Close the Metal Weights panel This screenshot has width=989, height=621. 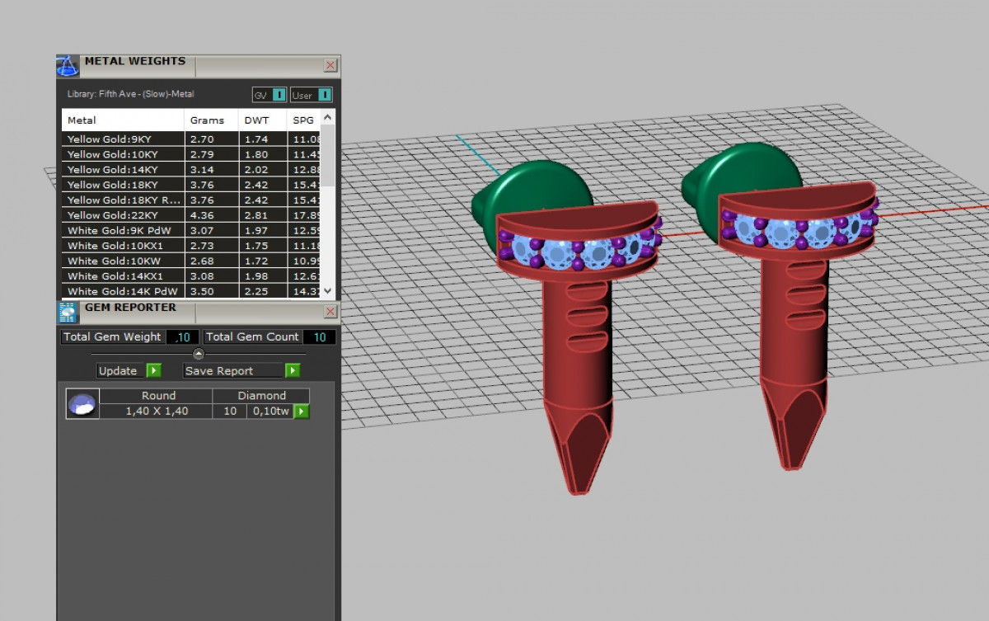[x=330, y=65]
